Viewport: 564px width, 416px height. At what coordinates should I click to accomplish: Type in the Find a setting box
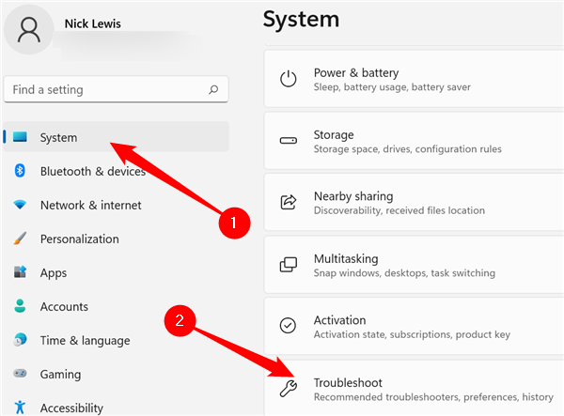[103, 90]
